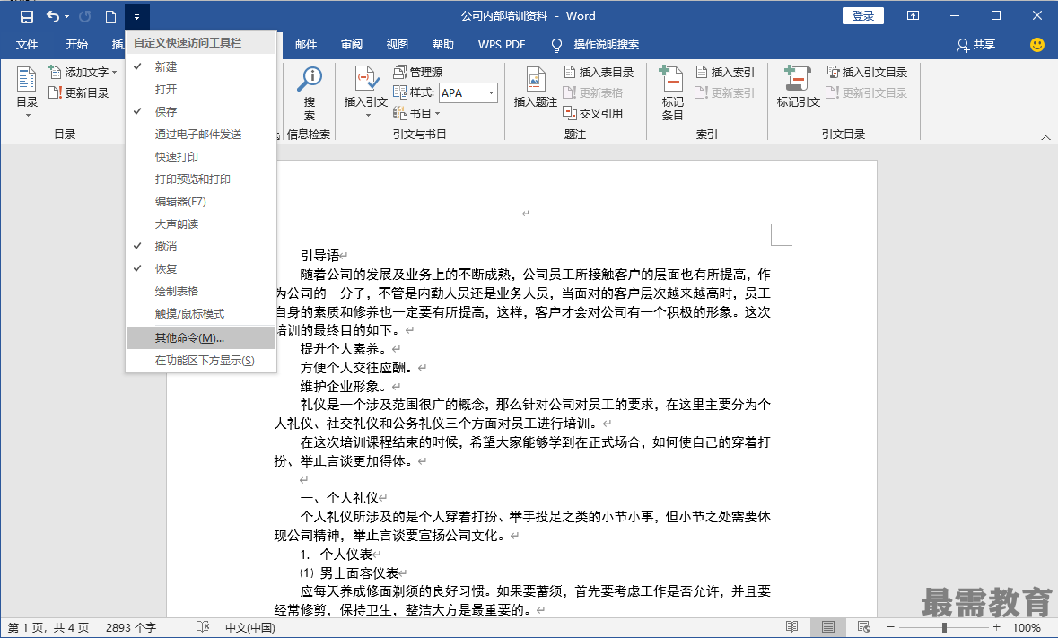Select 大声朗读 menu entry
Viewport: 1058px width, 638px height.
click(201, 224)
